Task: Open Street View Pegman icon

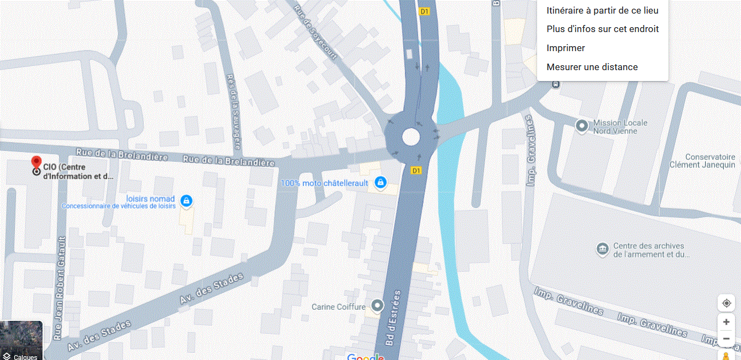Action: coord(726,356)
